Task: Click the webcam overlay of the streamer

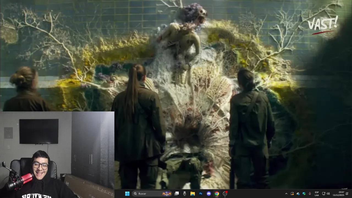Action: [57, 155]
